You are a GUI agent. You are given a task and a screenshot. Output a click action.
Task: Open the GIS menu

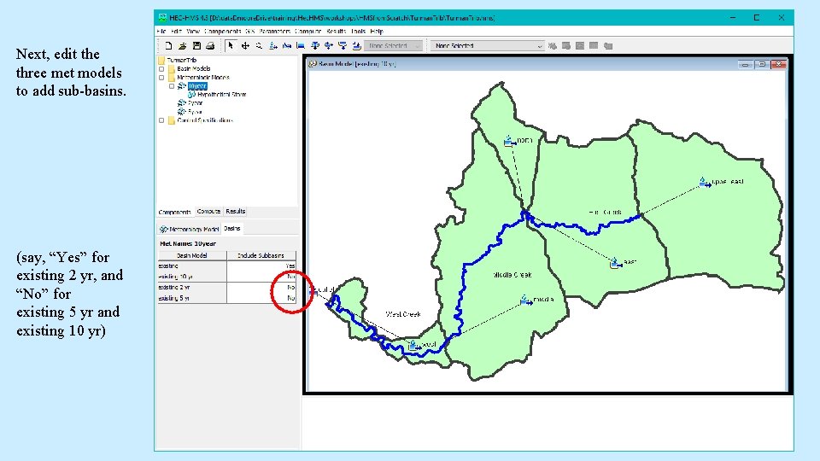[250, 32]
